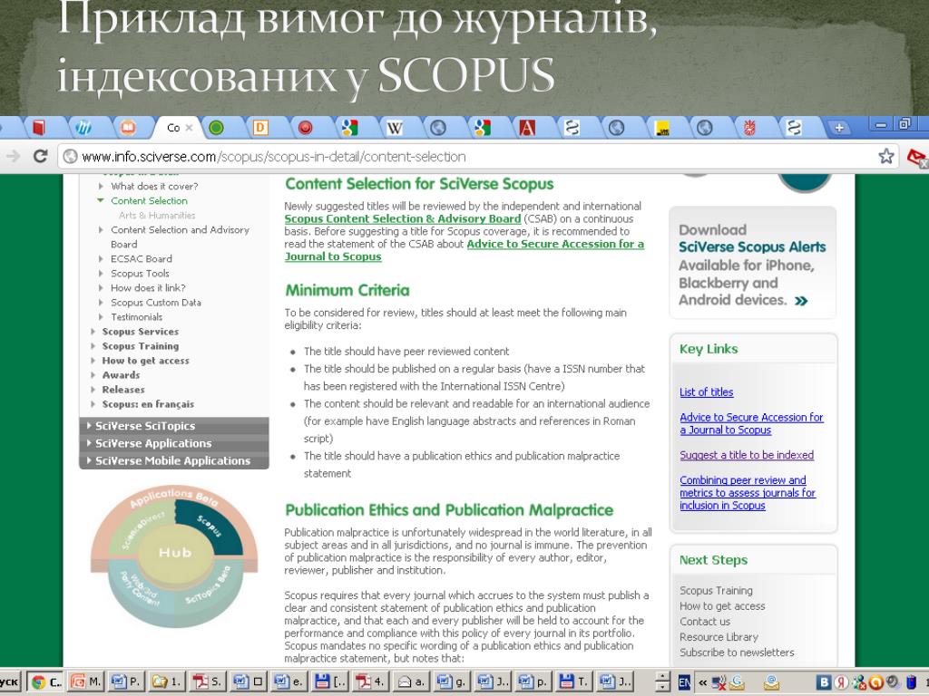Open a new browser tab

click(839, 127)
